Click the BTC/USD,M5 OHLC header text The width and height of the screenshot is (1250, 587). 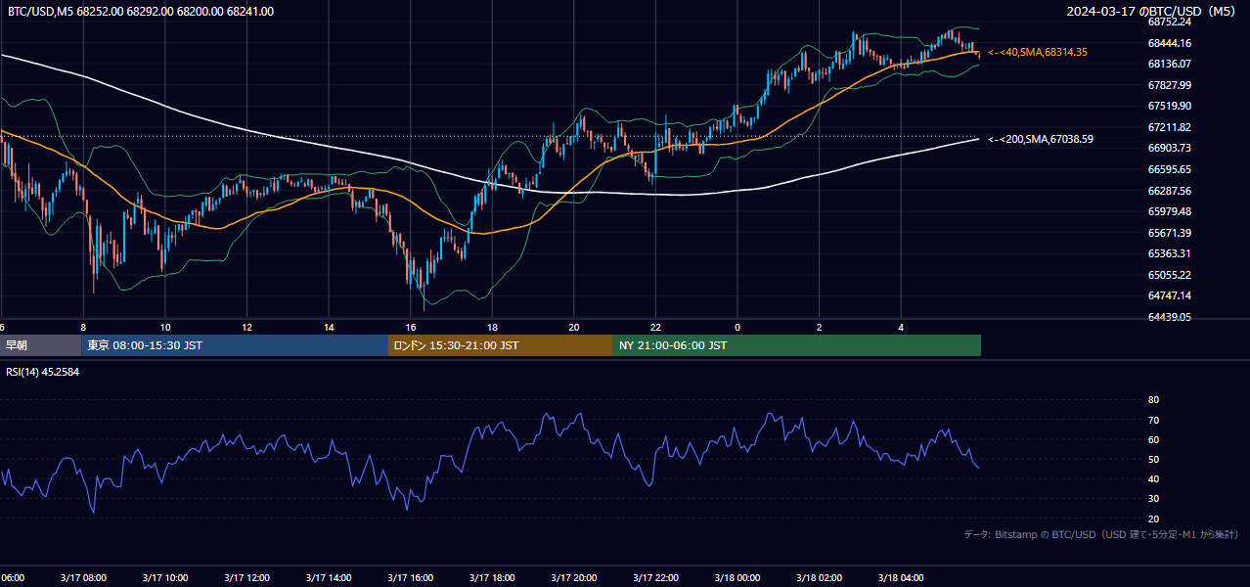click(x=141, y=12)
